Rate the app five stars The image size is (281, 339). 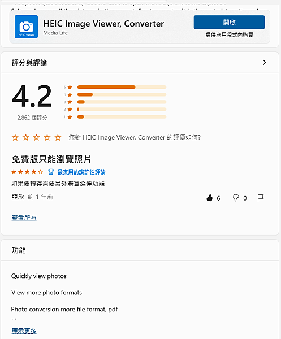tap(58, 137)
